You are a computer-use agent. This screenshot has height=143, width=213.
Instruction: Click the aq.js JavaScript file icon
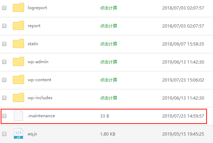tap(18, 134)
